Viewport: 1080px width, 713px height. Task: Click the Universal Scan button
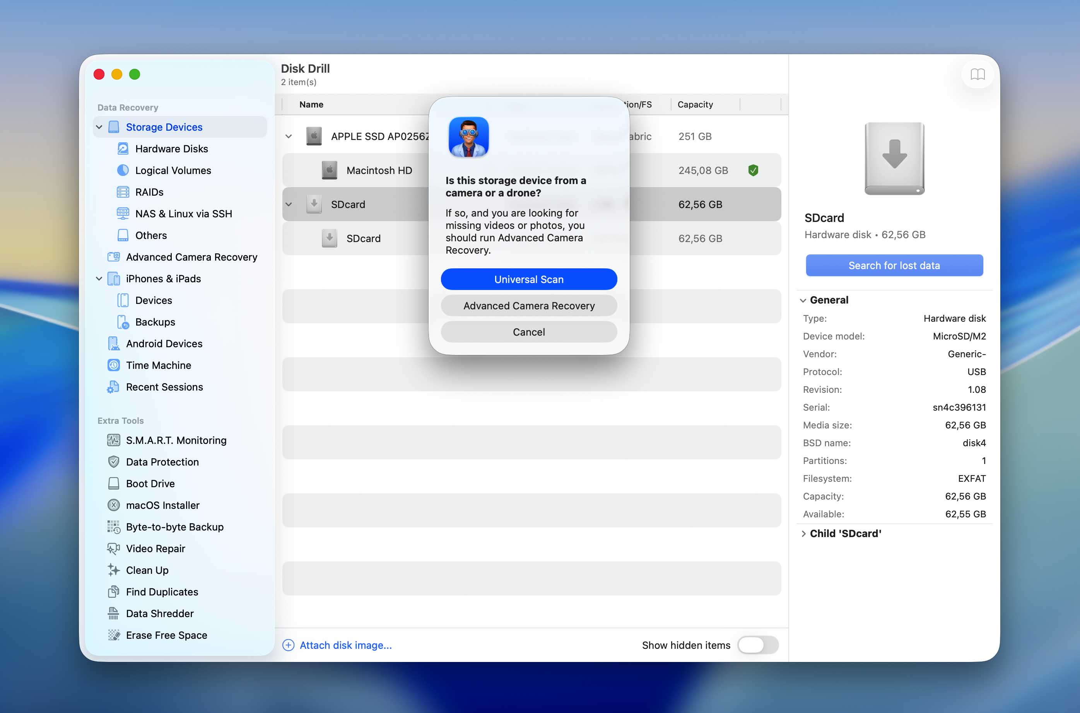click(529, 279)
